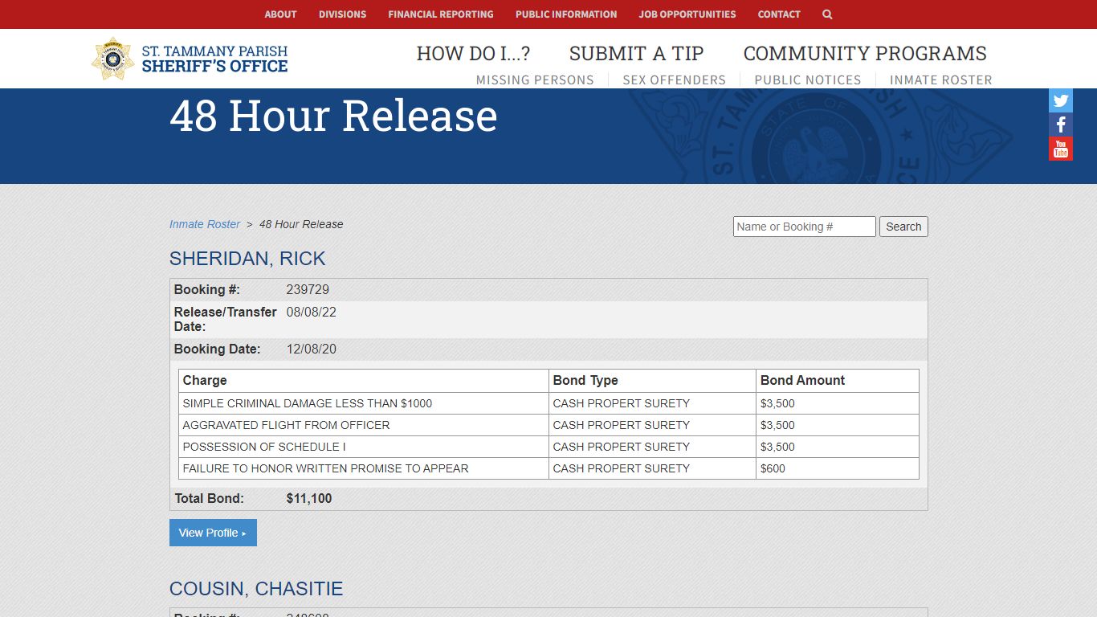Open the CONTACT menu item
Screen dimensions: 1097x617
click(x=779, y=14)
